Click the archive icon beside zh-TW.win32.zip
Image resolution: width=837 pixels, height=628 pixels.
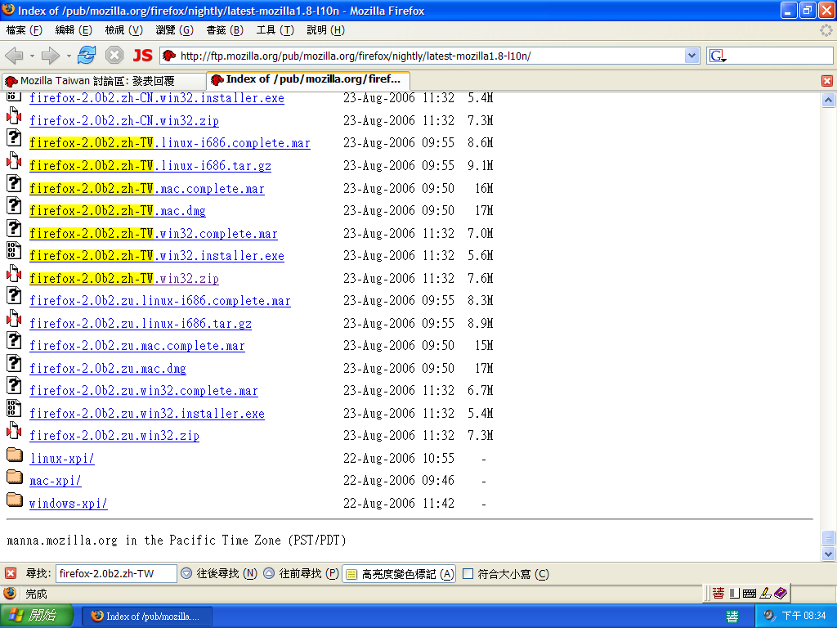tap(14, 273)
